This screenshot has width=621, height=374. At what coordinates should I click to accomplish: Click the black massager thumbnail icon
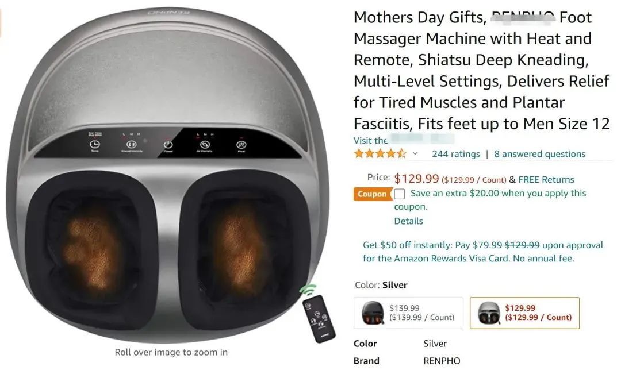pyautogui.click(x=373, y=313)
